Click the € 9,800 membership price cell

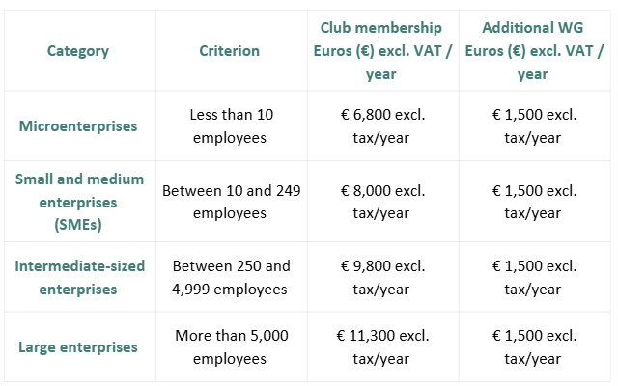381,277
